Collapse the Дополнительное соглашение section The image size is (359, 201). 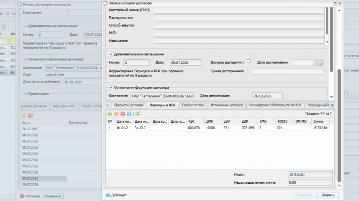[111, 54]
